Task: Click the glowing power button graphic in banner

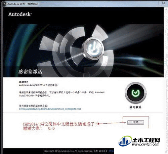Action: pos(94,49)
